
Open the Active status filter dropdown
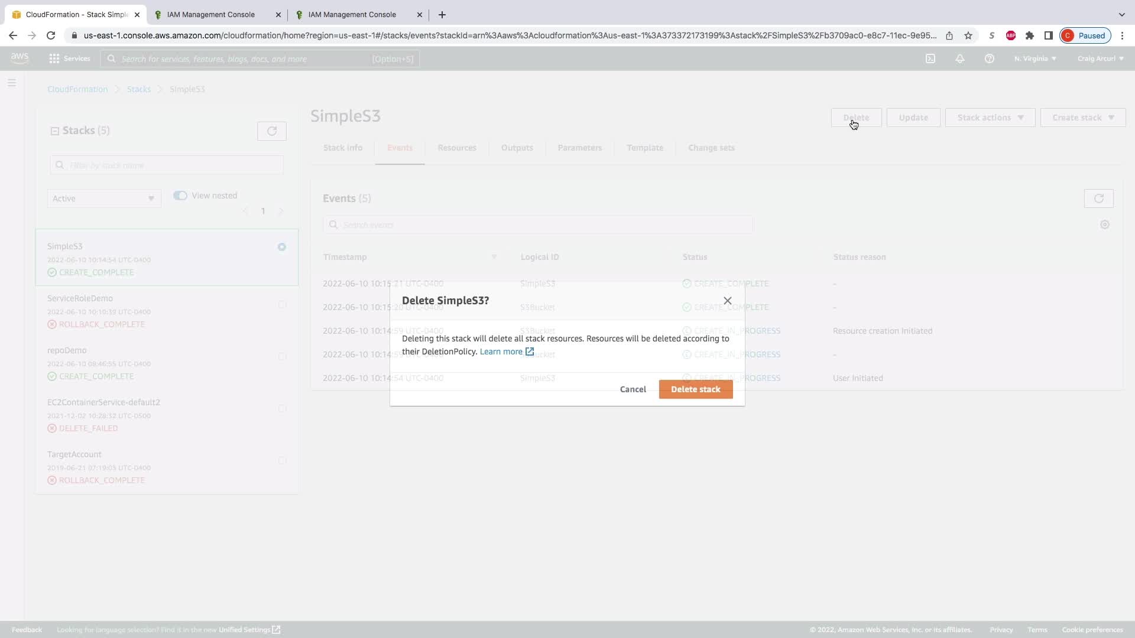[x=103, y=198]
